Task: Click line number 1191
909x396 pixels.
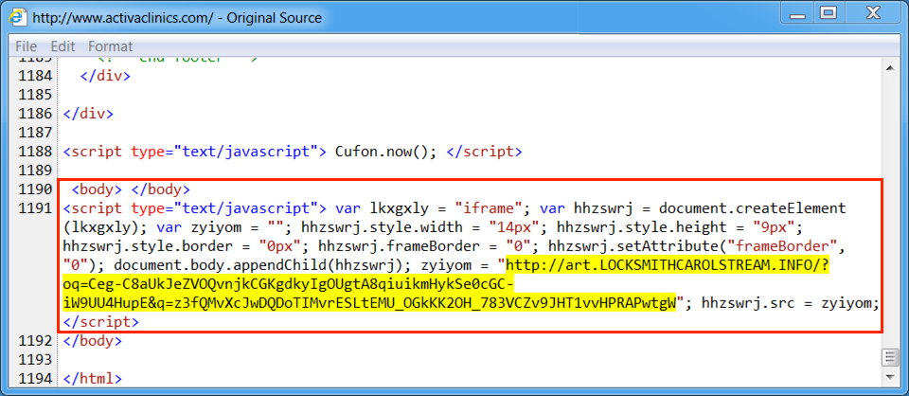Action: click(x=35, y=208)
